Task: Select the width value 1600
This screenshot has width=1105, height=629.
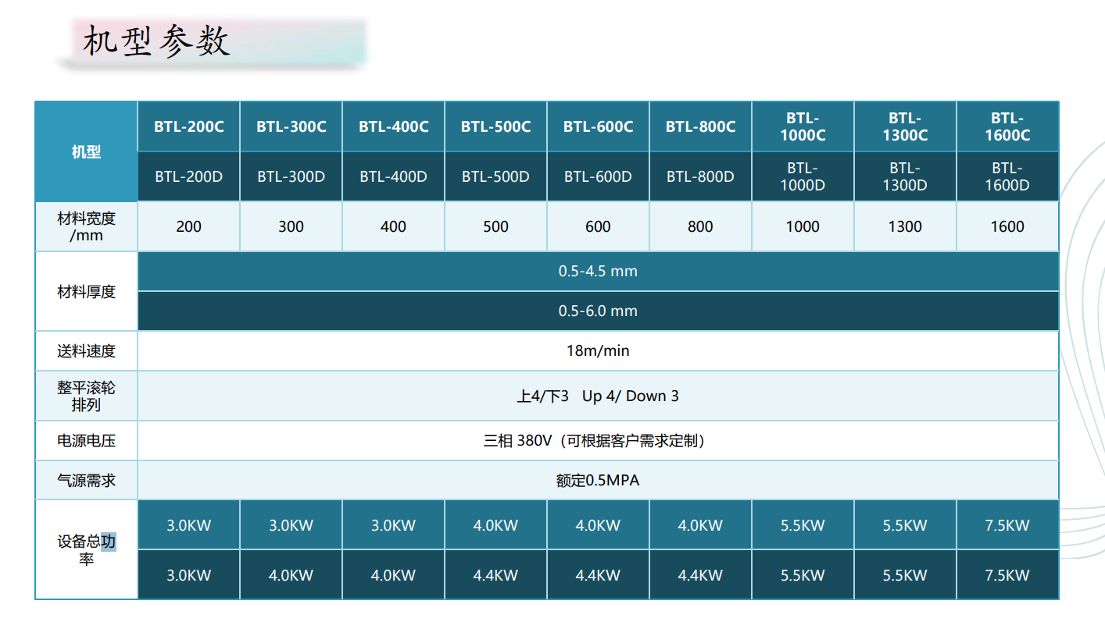Action: pos(1007,226)
